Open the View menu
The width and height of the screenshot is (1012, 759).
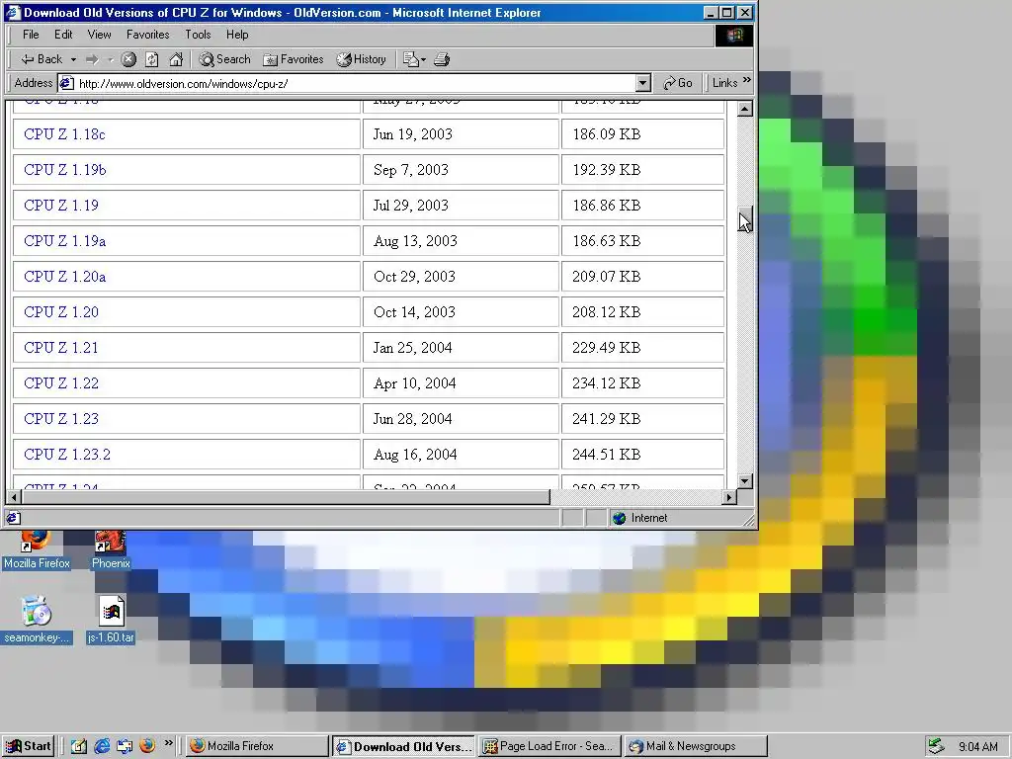pos(100,35)
